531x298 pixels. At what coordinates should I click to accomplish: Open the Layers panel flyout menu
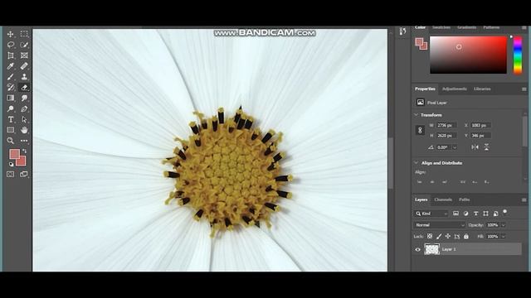(524, 200)
